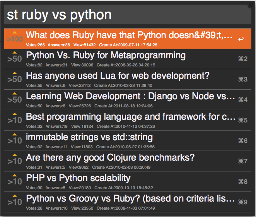Click the >10 vote icon beside Python vs Groovy result

point(15,200)
